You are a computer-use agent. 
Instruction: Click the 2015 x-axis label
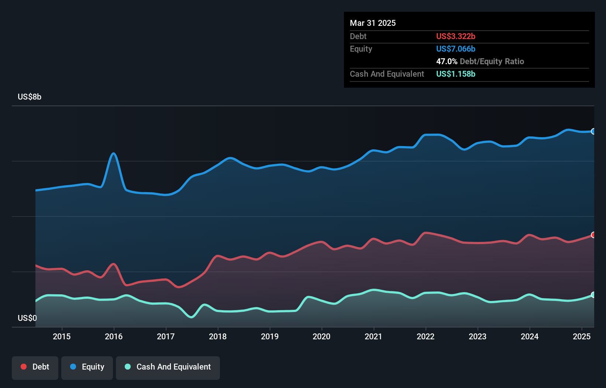click(x=62, y=336)
